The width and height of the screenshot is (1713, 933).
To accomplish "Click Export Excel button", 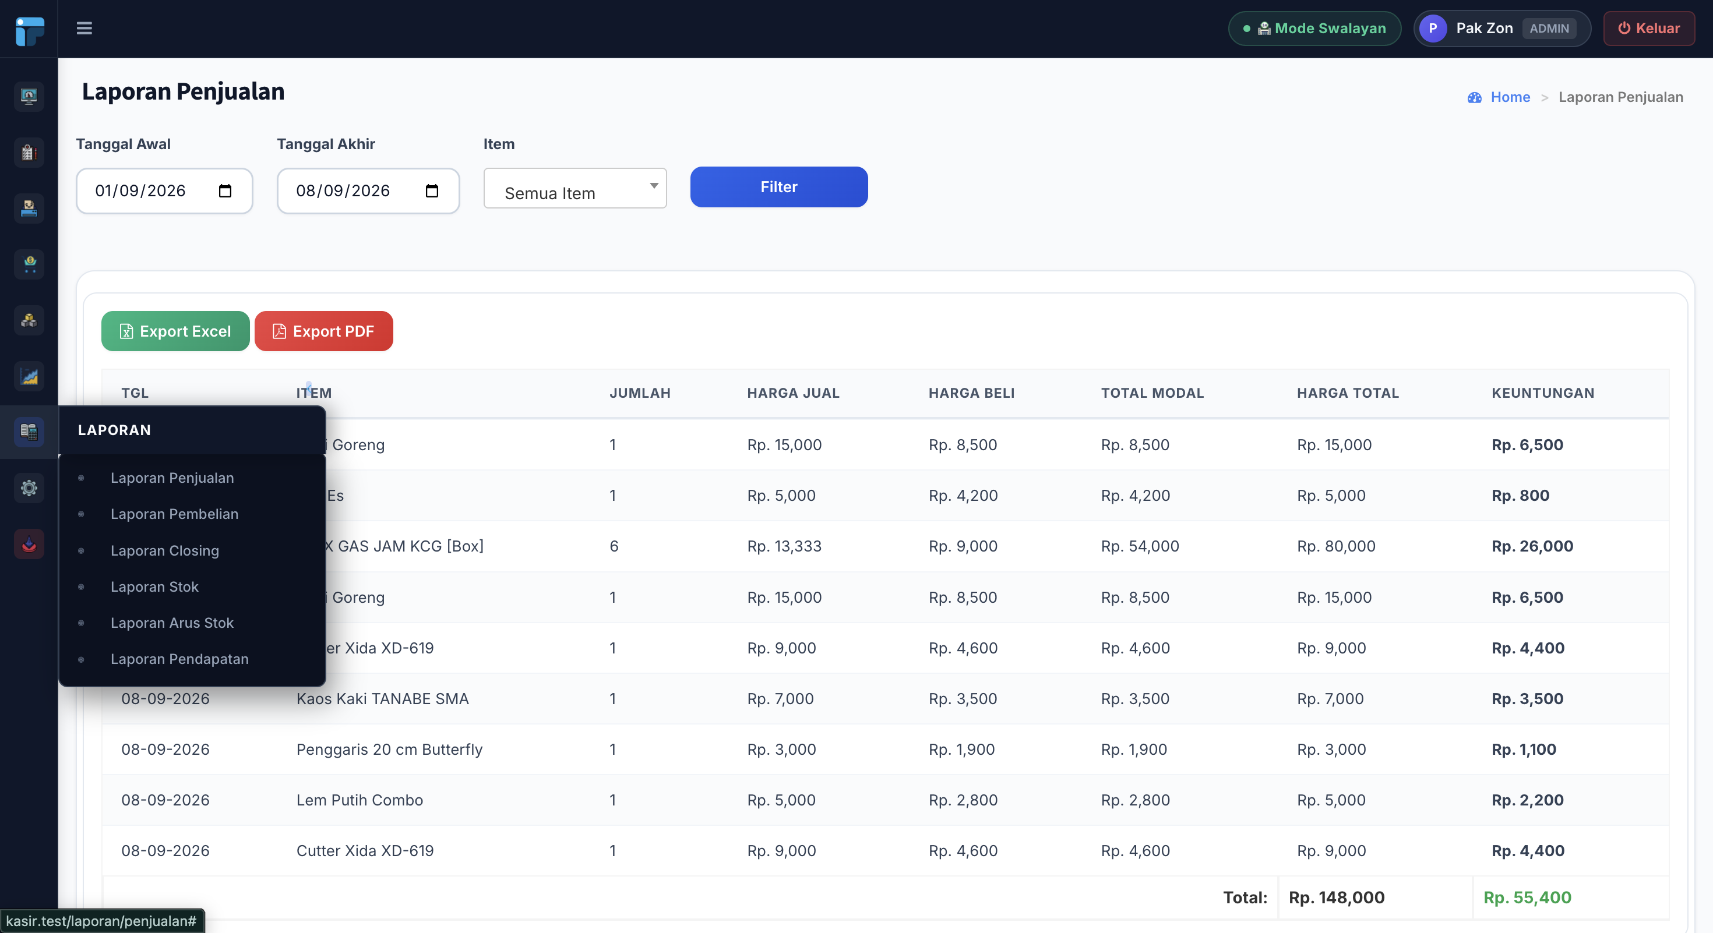I will coord(175,331).
